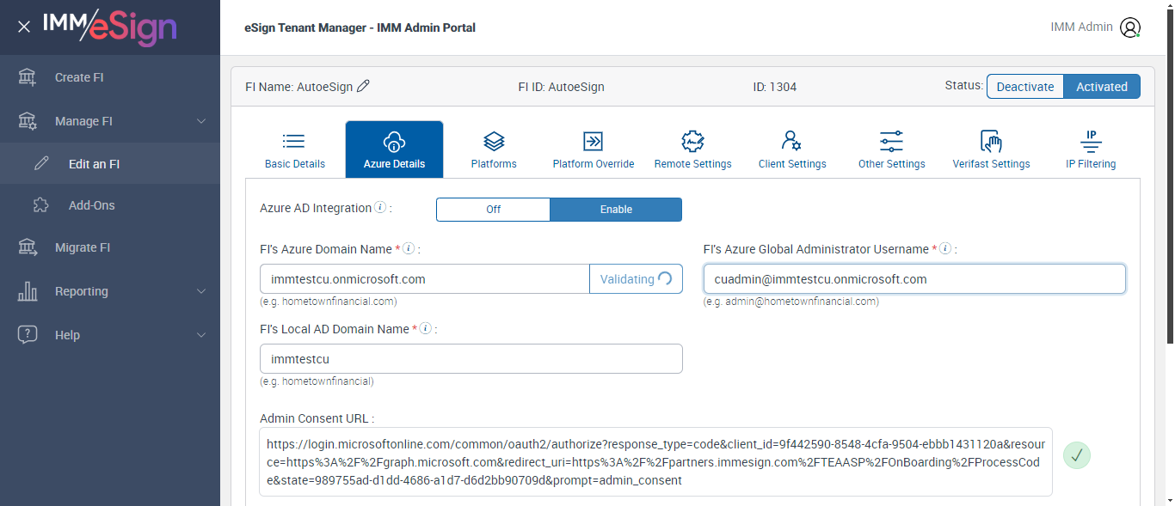Open the IMM Admin user profile icon
The width and height of the screenshot is (1175, 506).
1130,27
